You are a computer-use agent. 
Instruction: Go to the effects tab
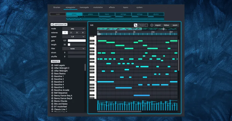pyautogui.click(x=112, y=7)
